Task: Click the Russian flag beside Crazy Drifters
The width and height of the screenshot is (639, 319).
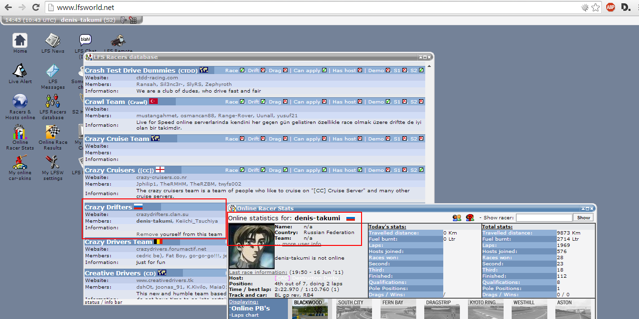Action: tap(138, 206)
